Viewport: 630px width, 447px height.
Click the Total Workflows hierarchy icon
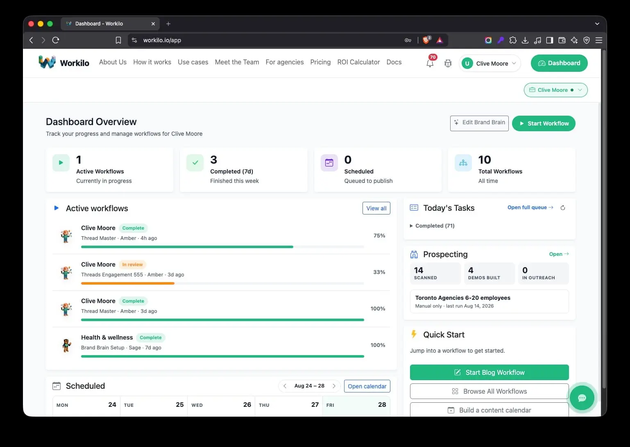[463, 162]
